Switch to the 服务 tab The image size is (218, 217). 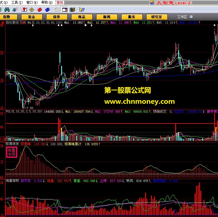(x=132, y=17)
